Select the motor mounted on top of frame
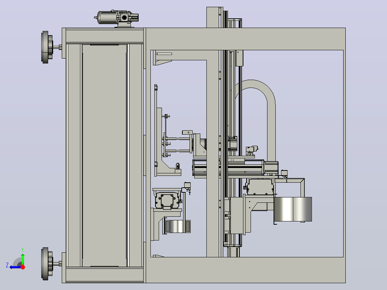Image resolution: width=387 pixels, height=290 pixels. coord(116,18)
